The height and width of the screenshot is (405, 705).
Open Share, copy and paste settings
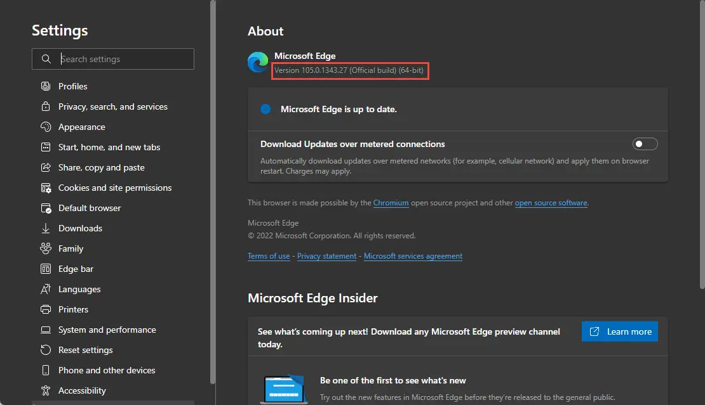pyautogui.click(x=102, y=168)
